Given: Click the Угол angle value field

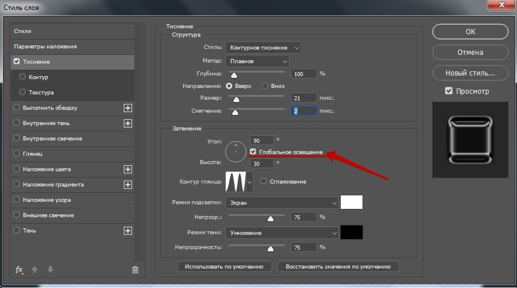Looking at the screenshot, I should pyautogui.click(x=262, y=140).
